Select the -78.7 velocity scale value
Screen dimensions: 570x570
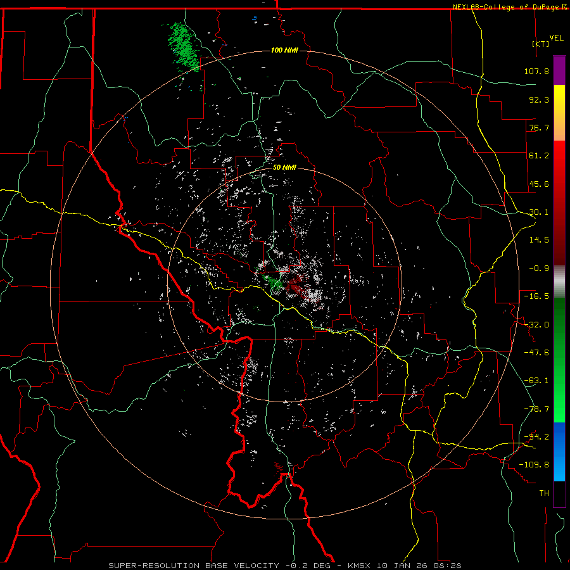[536, 409]
